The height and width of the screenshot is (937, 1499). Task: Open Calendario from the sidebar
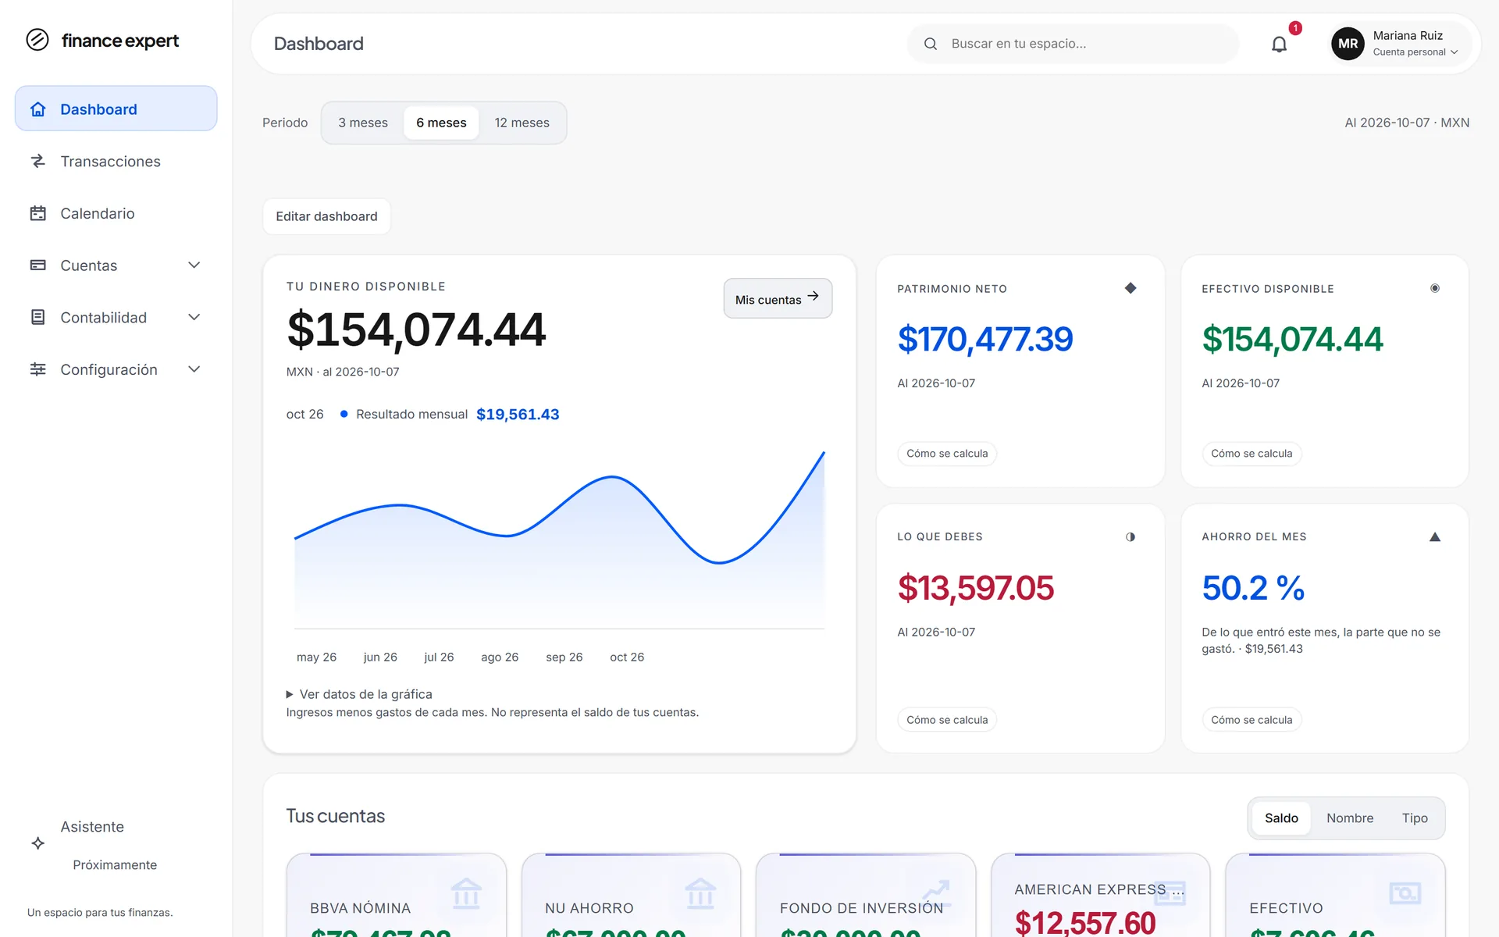pyautogui.click(x=116, y=213)
